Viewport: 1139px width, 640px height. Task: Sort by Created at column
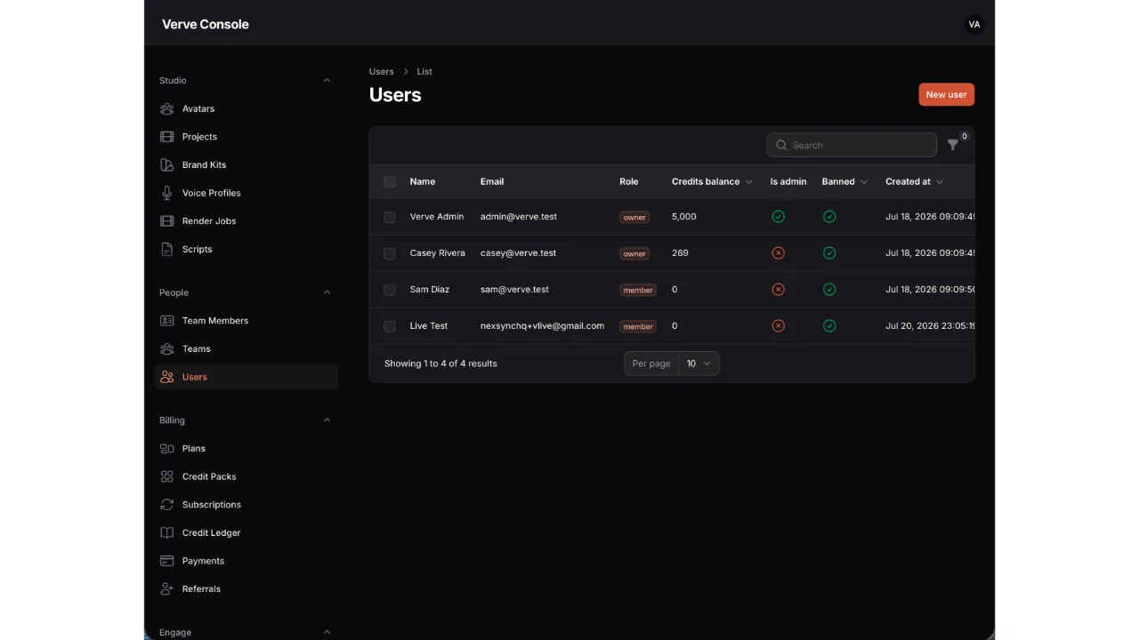click(914, 181)
